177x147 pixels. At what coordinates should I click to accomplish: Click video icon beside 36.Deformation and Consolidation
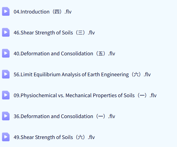pos(6,116)
